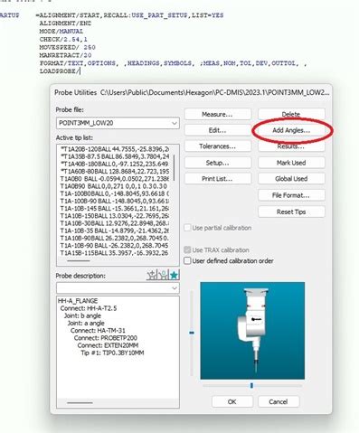The width and height of the screenshot is (359, 433).
Task: Click Add Angles... button
Action: tap(291, 130)
